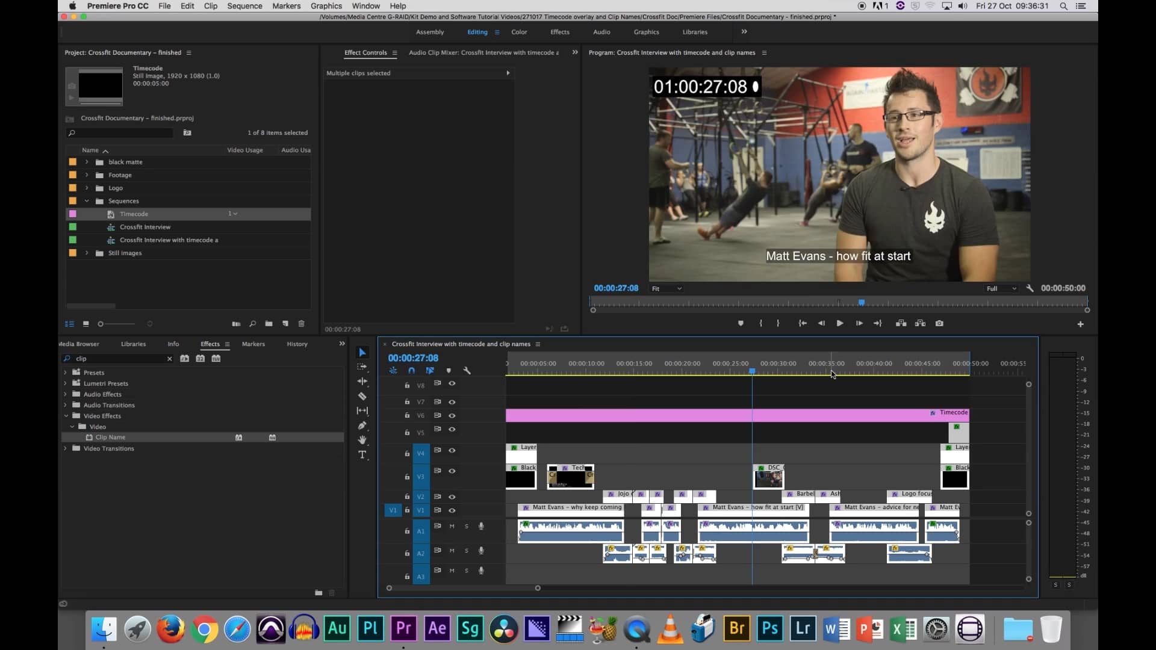Mute audio track A1

click(x=452, y=526)
